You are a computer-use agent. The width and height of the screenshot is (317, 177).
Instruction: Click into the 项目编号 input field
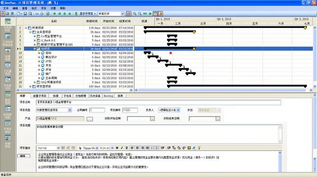[130, 110]
